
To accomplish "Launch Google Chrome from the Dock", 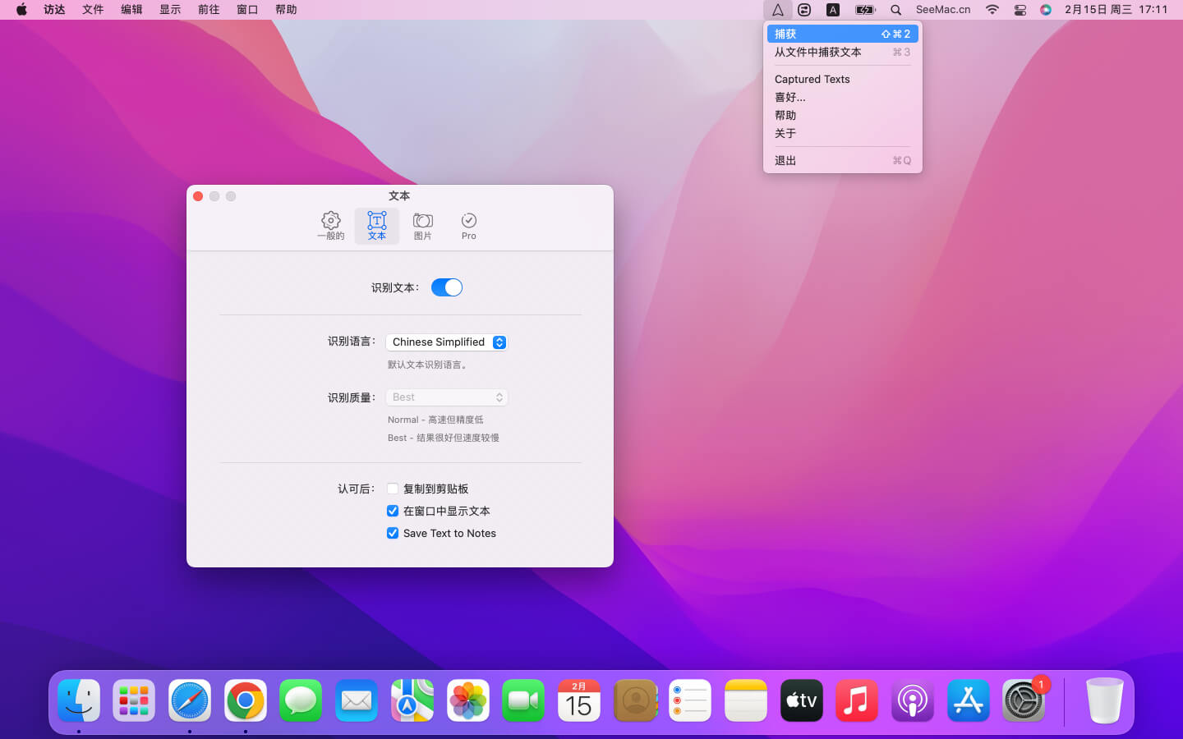I will (245, 701).
